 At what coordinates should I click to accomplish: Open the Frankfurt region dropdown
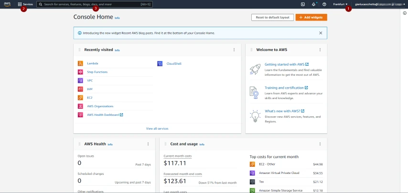340,4
